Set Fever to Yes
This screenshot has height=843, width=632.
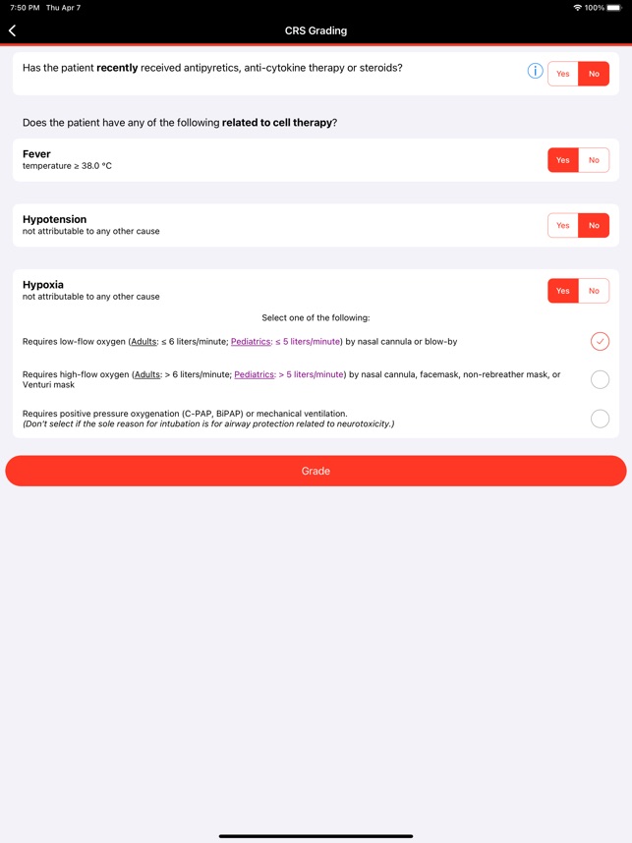point(562,160)
